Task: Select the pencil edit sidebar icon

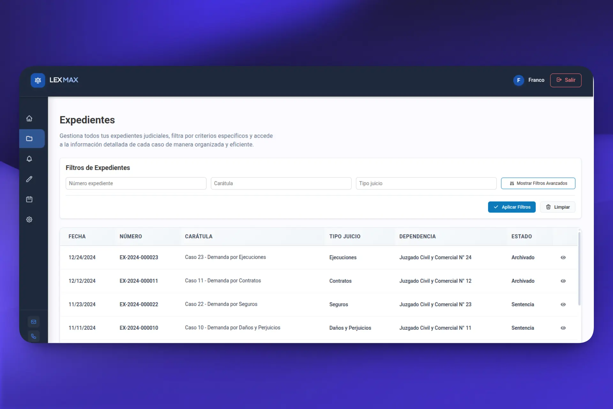Action: (29, 179)
